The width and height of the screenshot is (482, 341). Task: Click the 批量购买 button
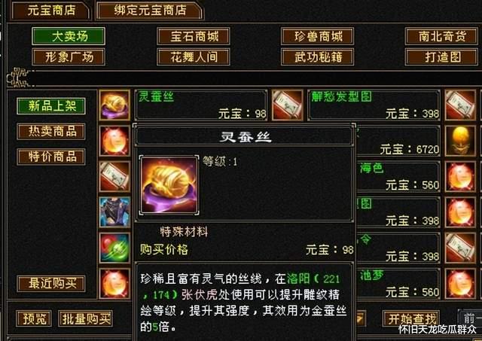(85, 318)
